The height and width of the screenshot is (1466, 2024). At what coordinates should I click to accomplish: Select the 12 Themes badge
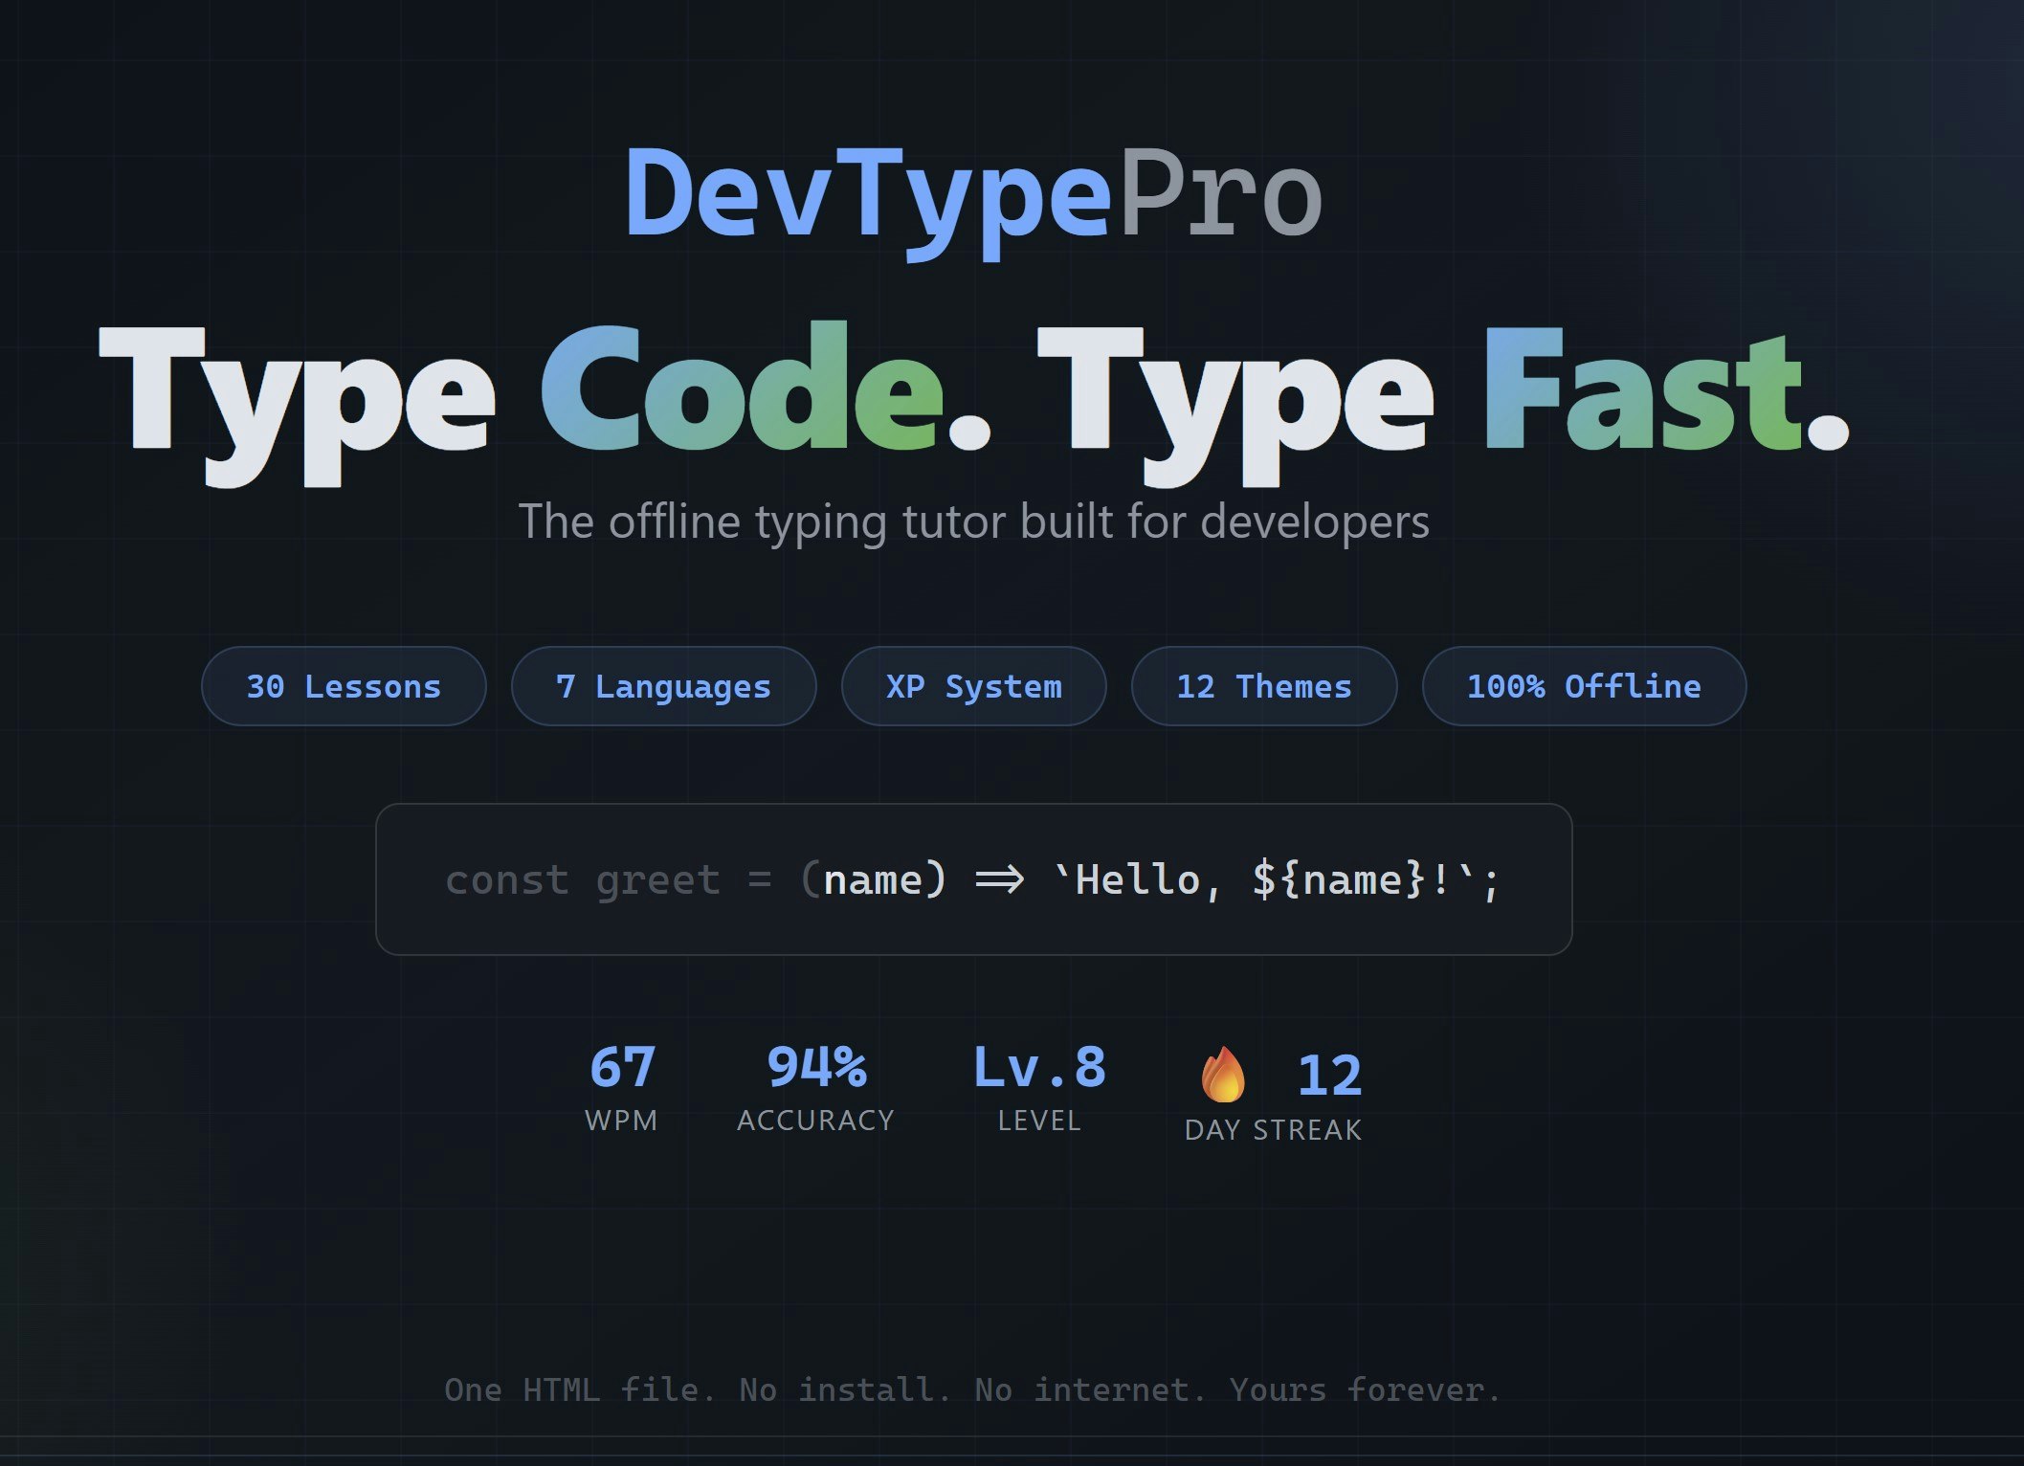click(x=1264, y=685)
